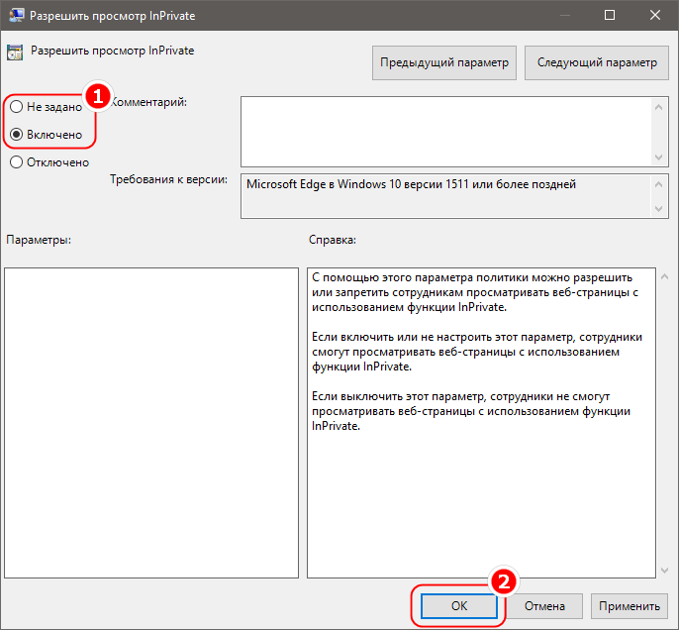Click the help paragraph starting "Если включить"

click(x=477, y=352)
